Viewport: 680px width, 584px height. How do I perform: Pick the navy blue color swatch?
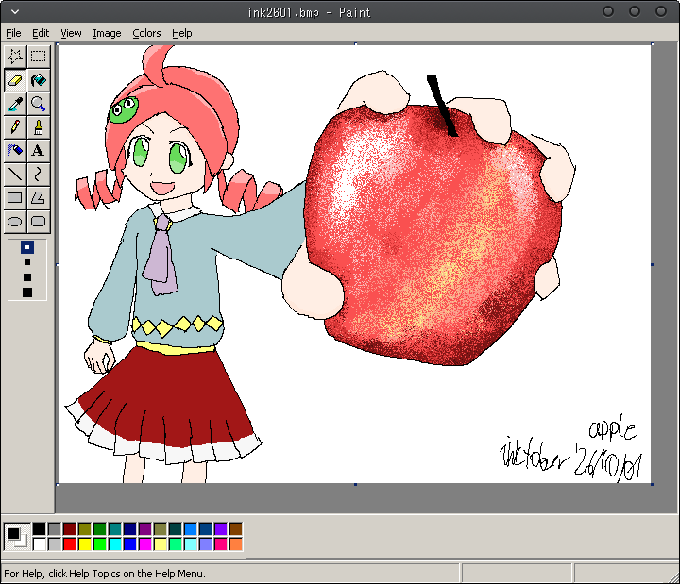pos(130,528)
